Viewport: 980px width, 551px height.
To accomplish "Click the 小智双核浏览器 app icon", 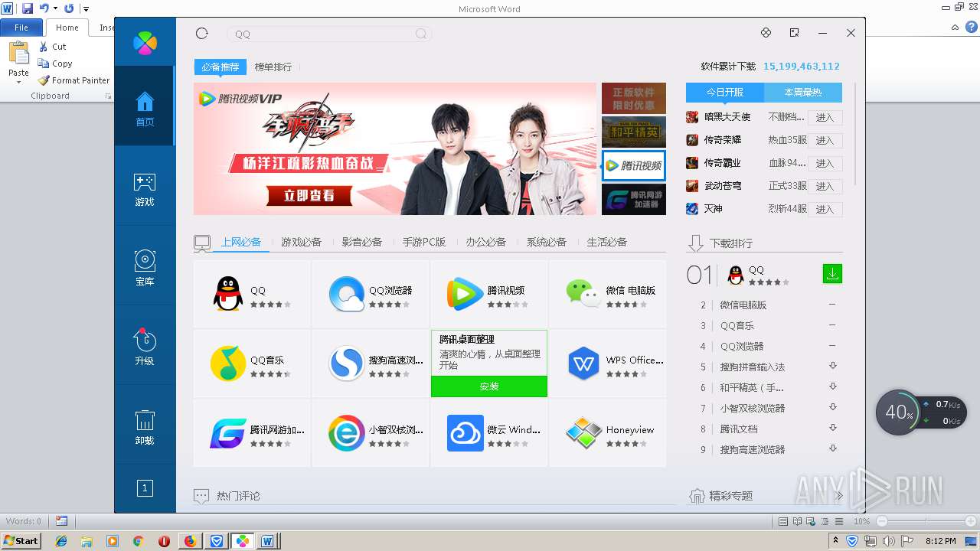I will pos(346,433).
